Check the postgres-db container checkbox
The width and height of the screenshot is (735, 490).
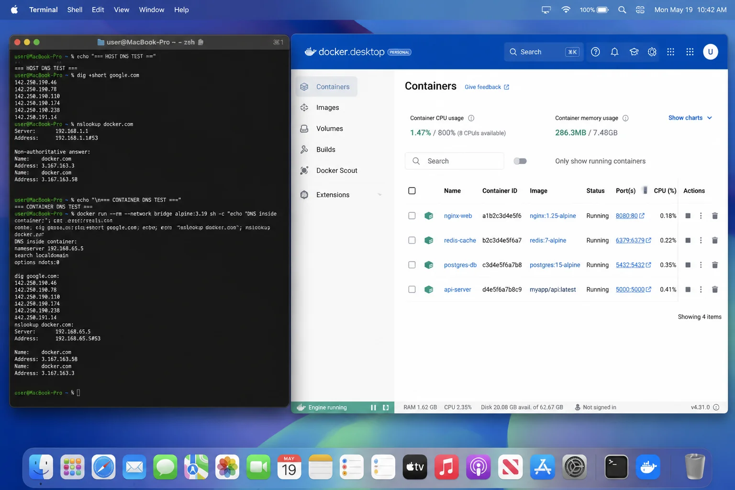click(x=412, y=265)
